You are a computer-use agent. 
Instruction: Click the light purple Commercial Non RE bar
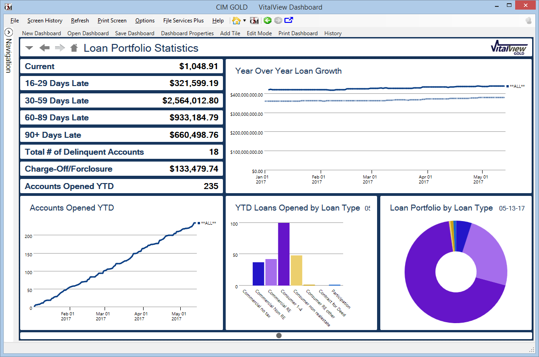click(x=271, y=272)
